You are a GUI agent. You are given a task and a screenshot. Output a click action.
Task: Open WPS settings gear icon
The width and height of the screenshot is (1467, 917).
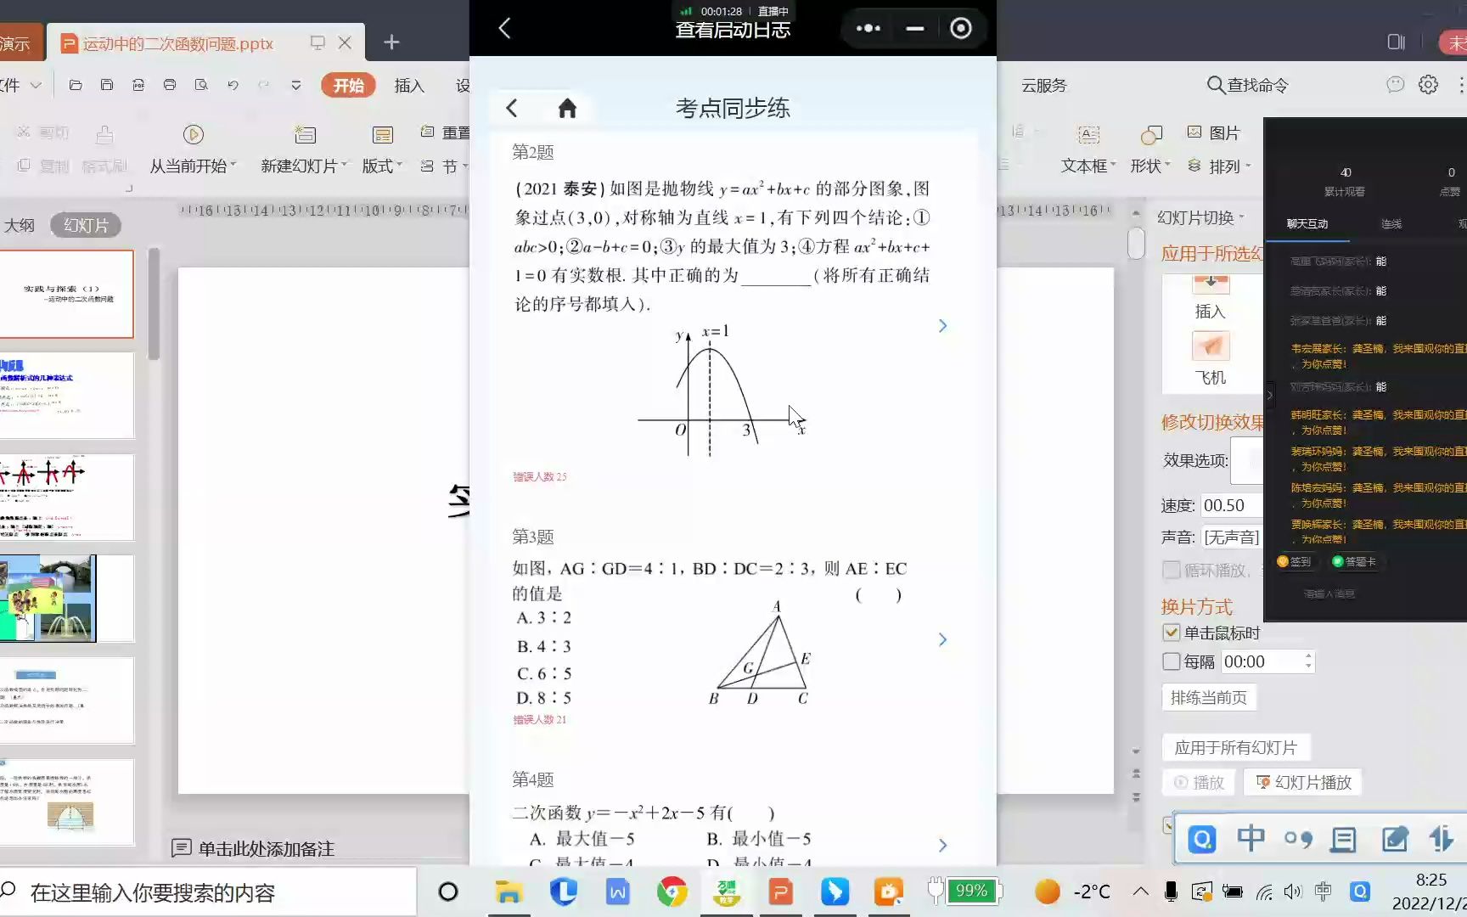pyautogui.click(x=1428, y=84)
